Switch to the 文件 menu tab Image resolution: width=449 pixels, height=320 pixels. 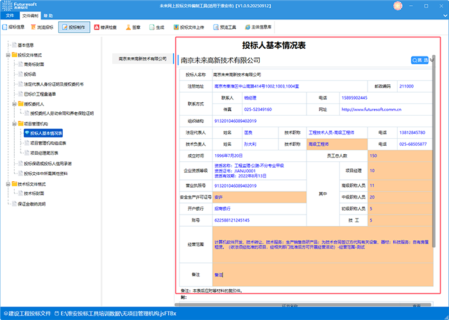tap(10, 14)
